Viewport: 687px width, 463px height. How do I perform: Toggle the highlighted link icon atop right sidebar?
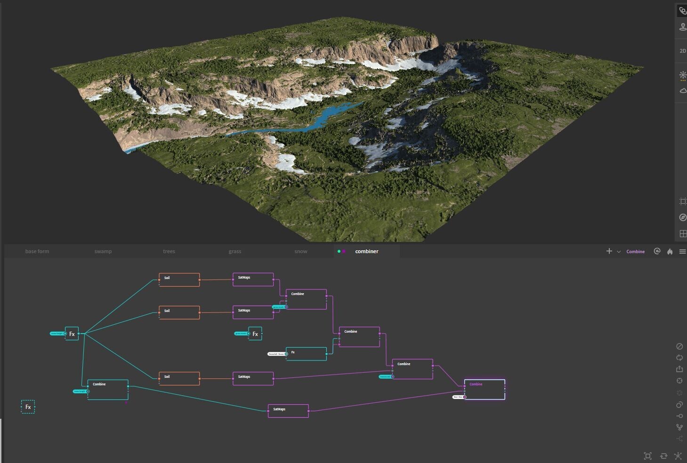[x=682, y=10]
